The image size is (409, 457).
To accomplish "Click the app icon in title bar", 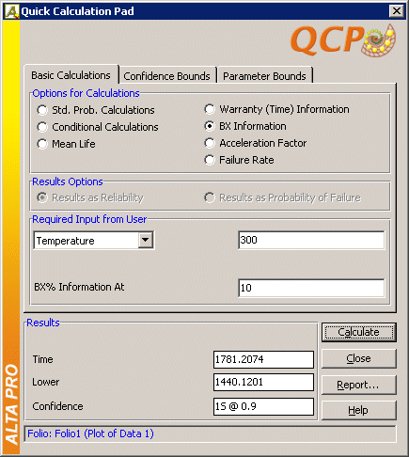I will pos(12,11).
